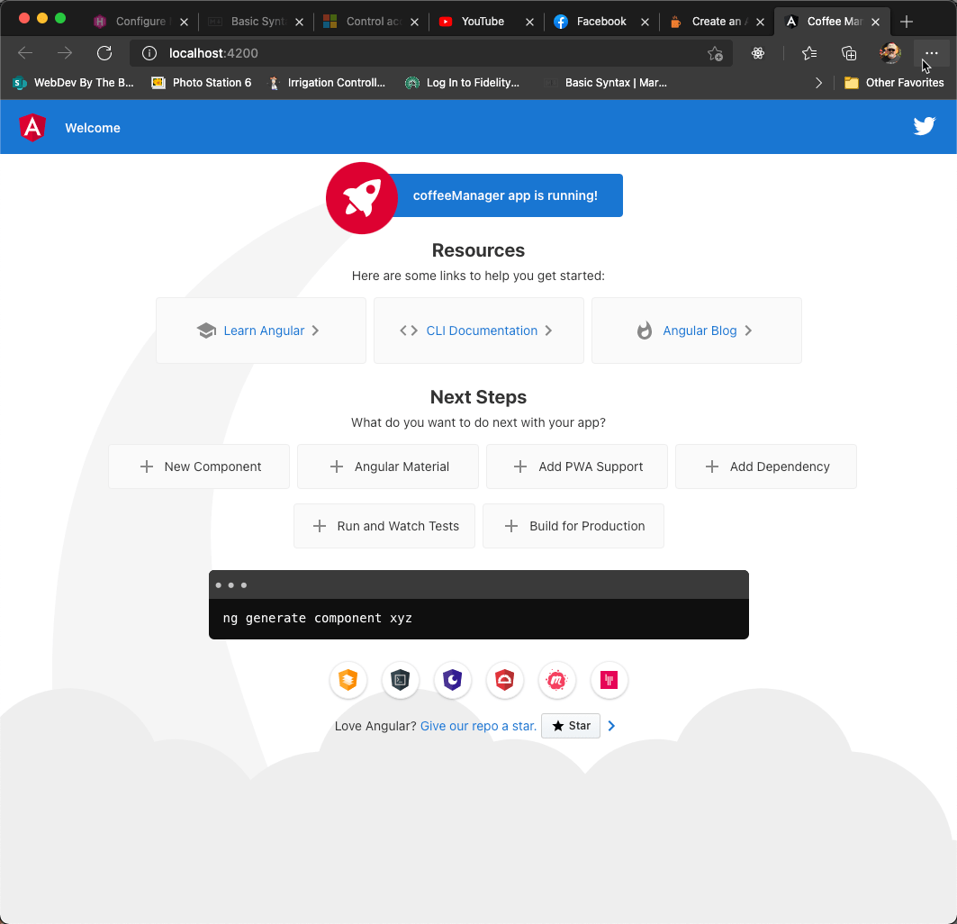Click the pink Gitter logo icon
Viewport: 957px width, 924px height.
[609, 680]
